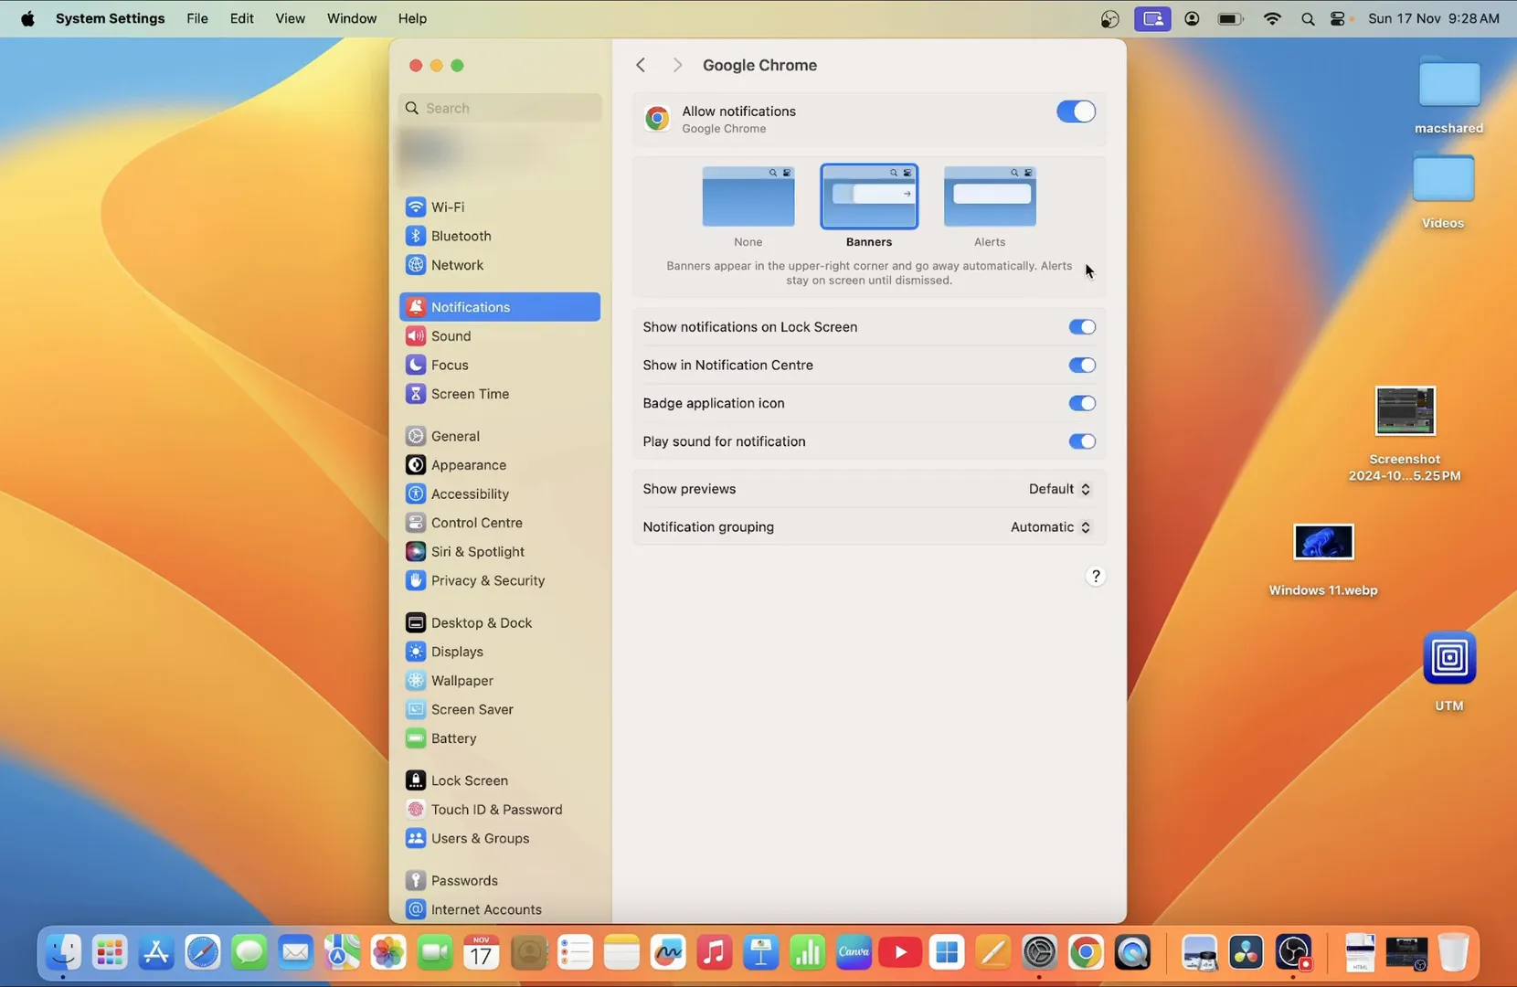
Task: Open Control Centre settings
Action: click(x=499, y=523)
